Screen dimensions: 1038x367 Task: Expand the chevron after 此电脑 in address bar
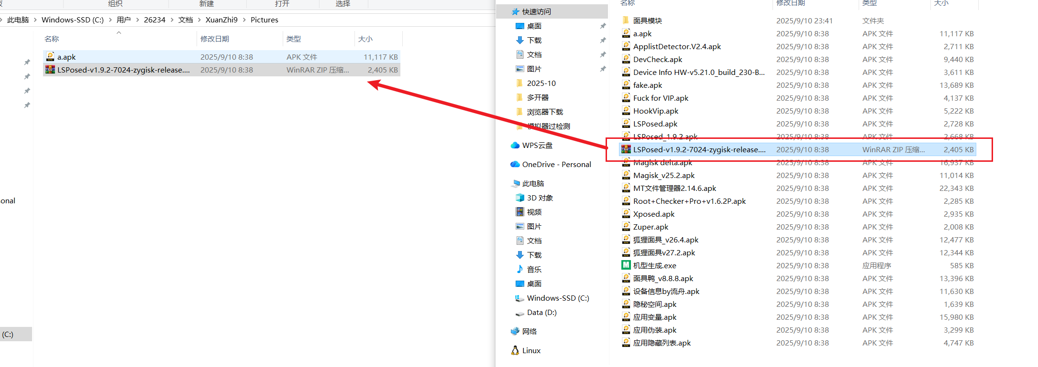pyautogui.click(x=35, y=20)
